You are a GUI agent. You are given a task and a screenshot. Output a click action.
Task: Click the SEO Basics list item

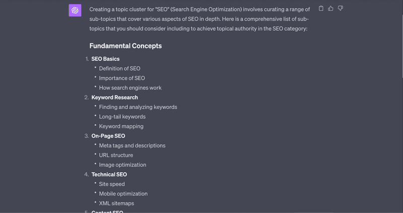(105, 59)
